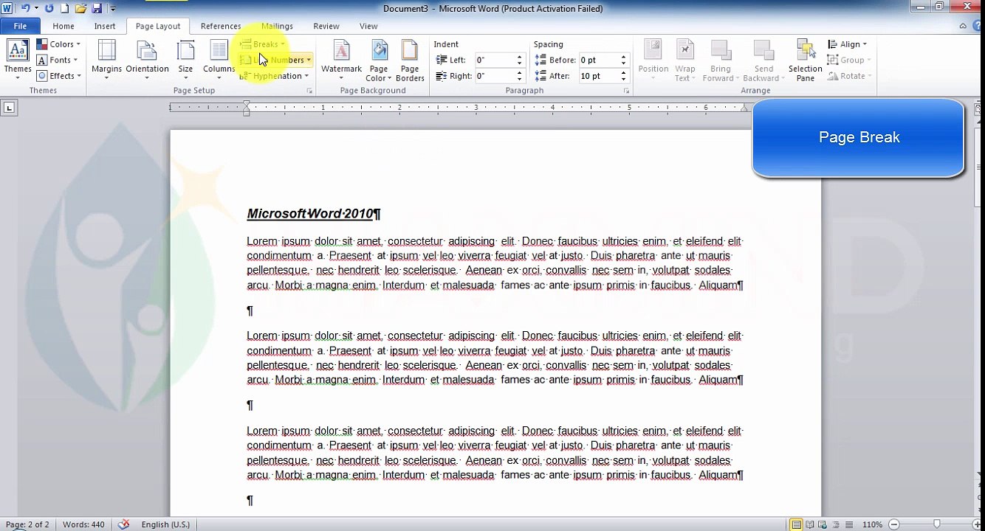Open the Align dropdown in Arrange group
The width and height of the screenshot is (985, 531).
tap(847, 44)
